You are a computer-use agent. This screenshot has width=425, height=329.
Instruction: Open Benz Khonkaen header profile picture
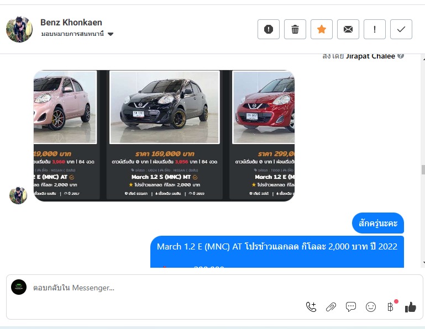[19, 29]
